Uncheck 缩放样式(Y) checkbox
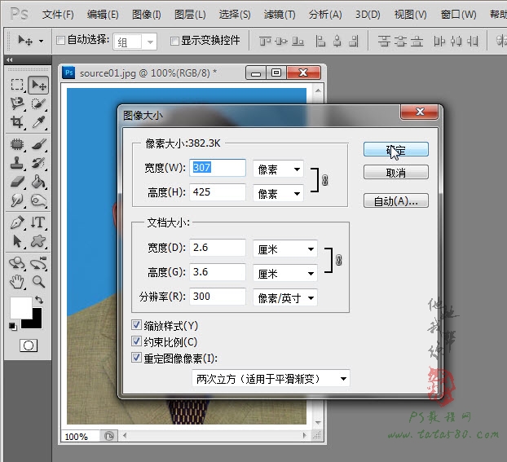507x462 pixels. [x=136, y=324]
